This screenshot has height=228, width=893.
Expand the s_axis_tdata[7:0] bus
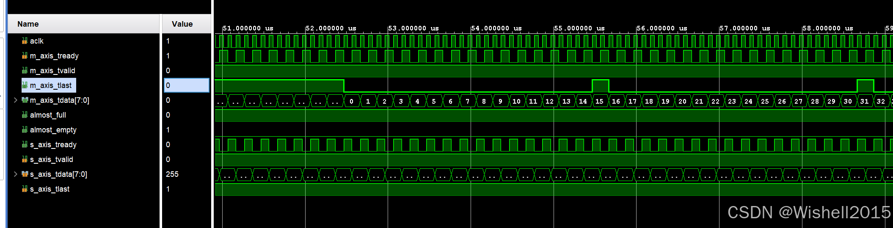click(x=15, y=174)
